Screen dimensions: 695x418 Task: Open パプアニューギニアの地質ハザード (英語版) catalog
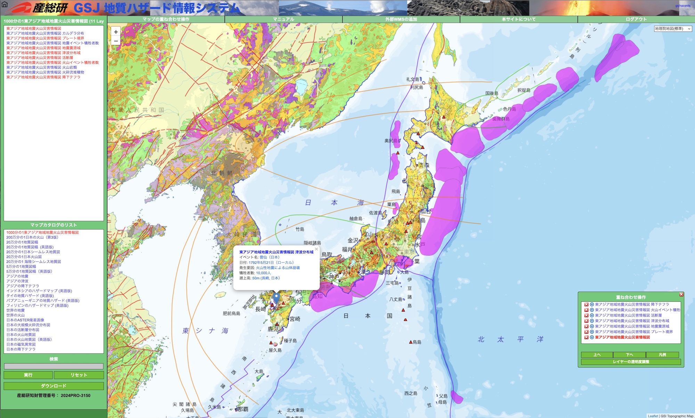[43, 301]
